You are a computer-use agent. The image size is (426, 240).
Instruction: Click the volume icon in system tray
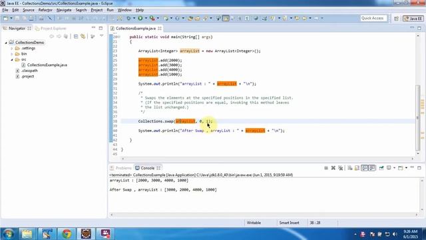click(x=395, y=234)
